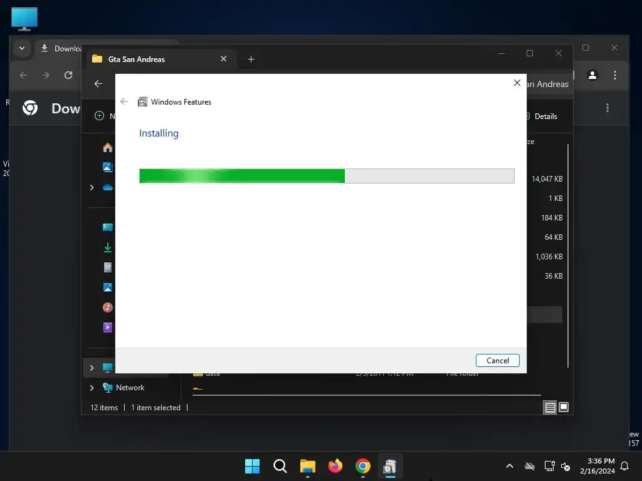Open Documents folder in sidebar
Image resolution: width=642 pixels, height=481 pixels.
pyautogui.click(x=108, y=267)
